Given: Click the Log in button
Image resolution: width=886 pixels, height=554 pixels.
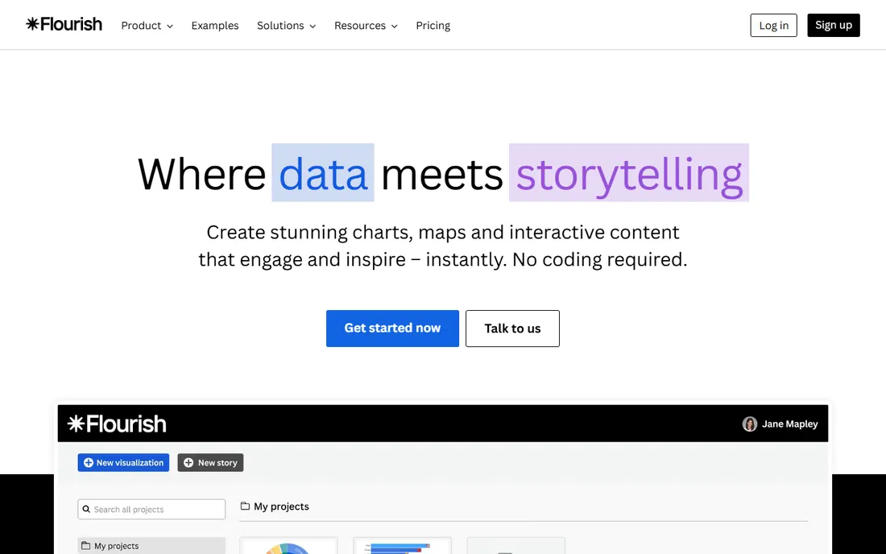Looking at the screenshot, I should point(773,26).
